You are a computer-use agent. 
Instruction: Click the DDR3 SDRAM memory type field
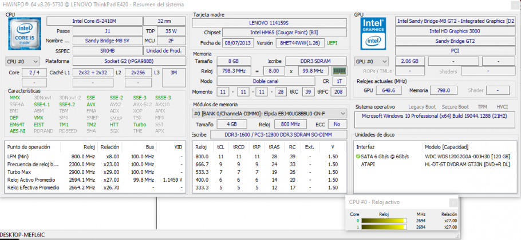[315, 61]
